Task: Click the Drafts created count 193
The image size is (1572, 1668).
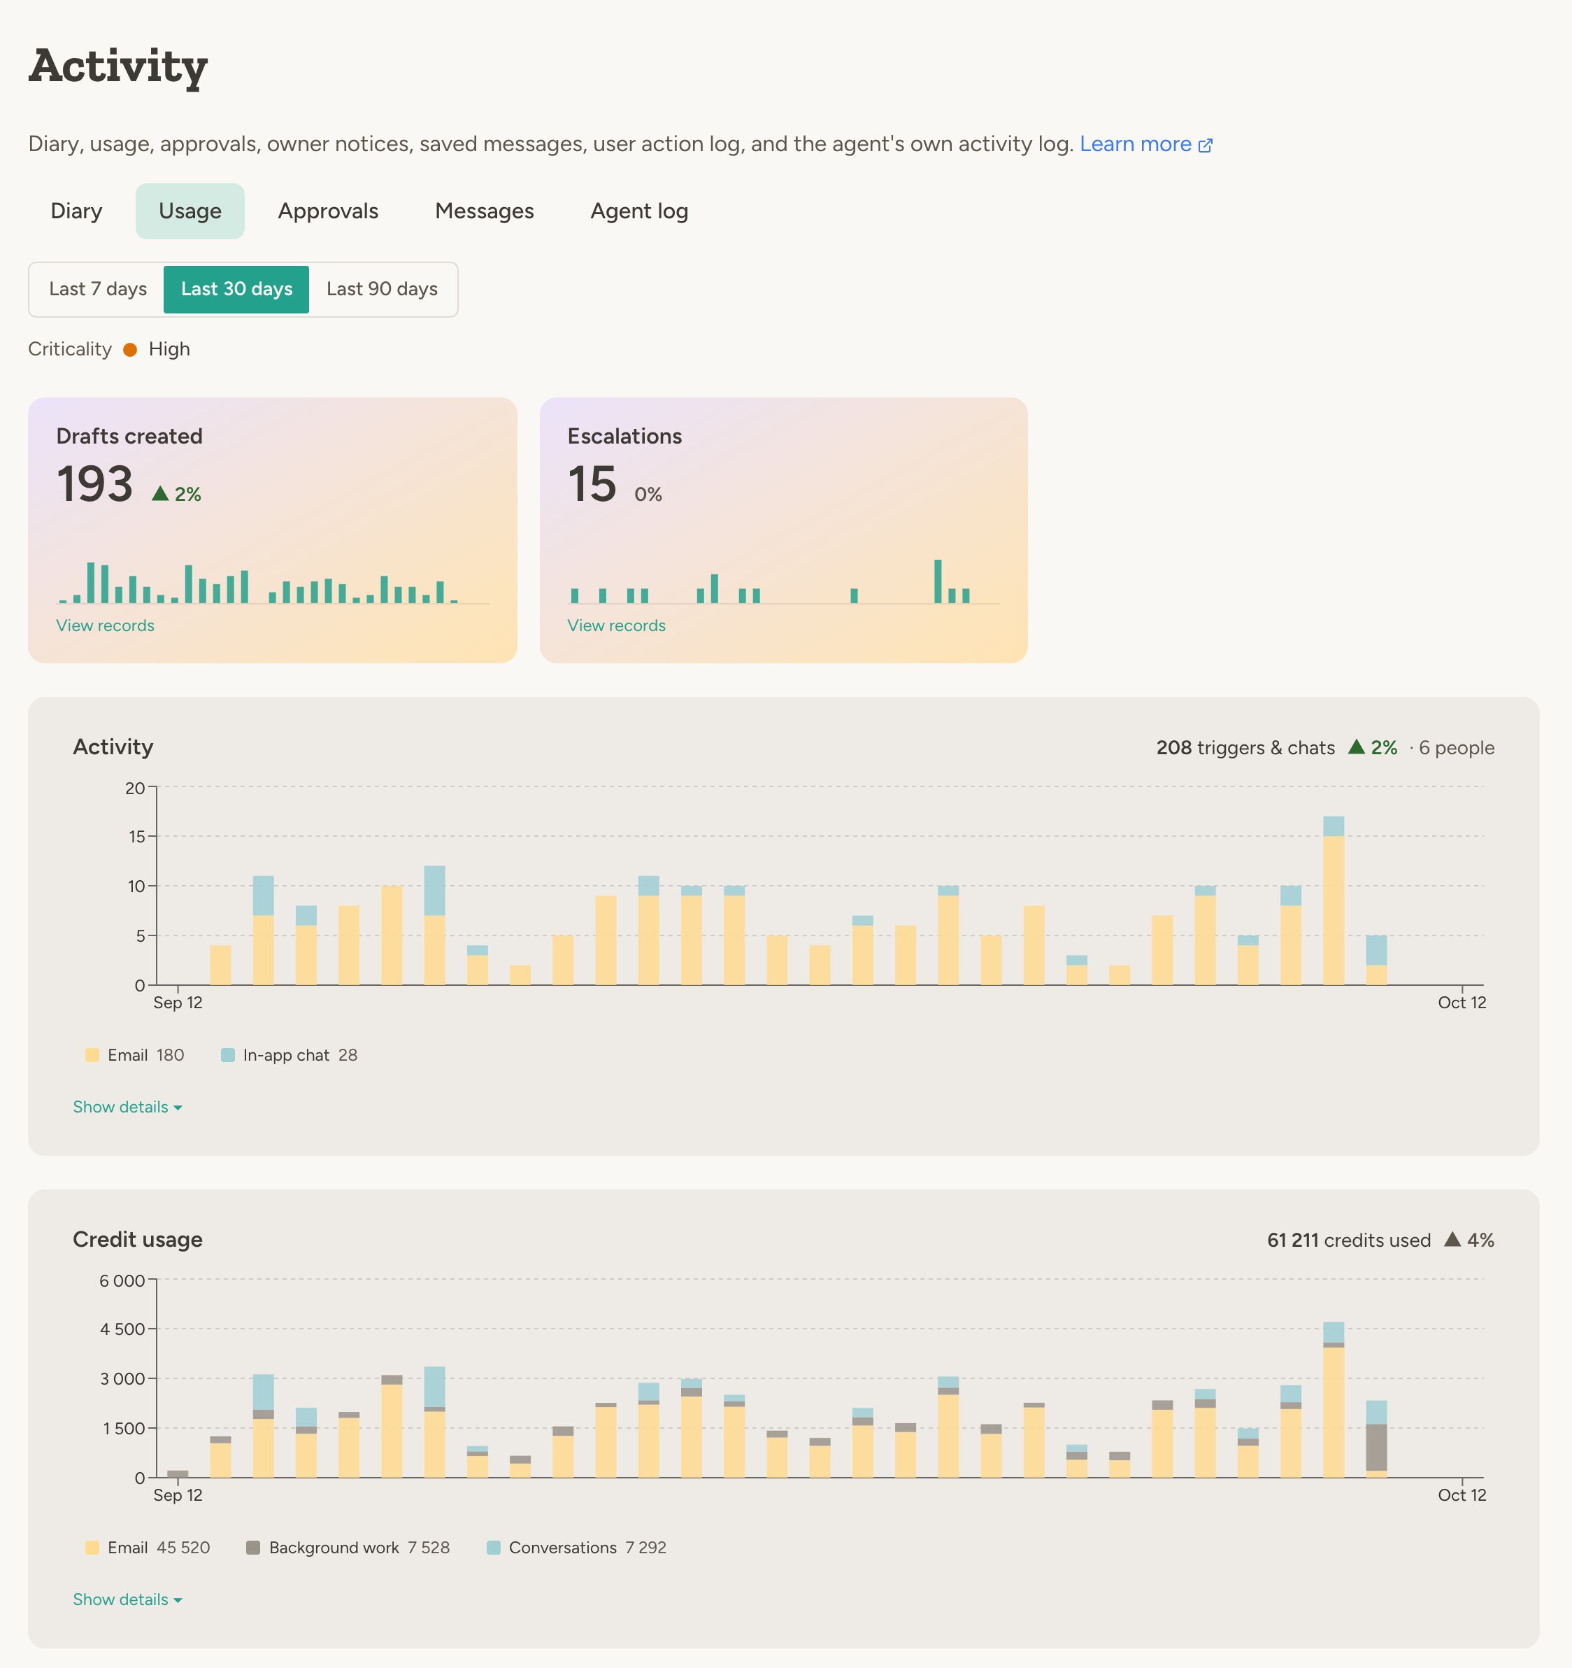Action: (x=94, y=485)
